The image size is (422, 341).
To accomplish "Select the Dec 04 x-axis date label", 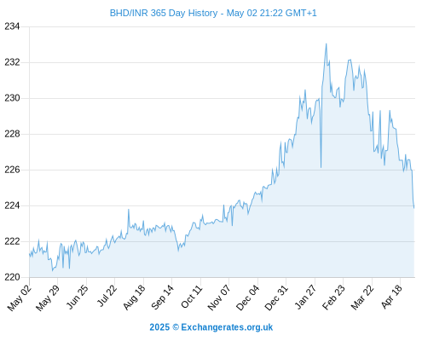I will pos(247,298).
